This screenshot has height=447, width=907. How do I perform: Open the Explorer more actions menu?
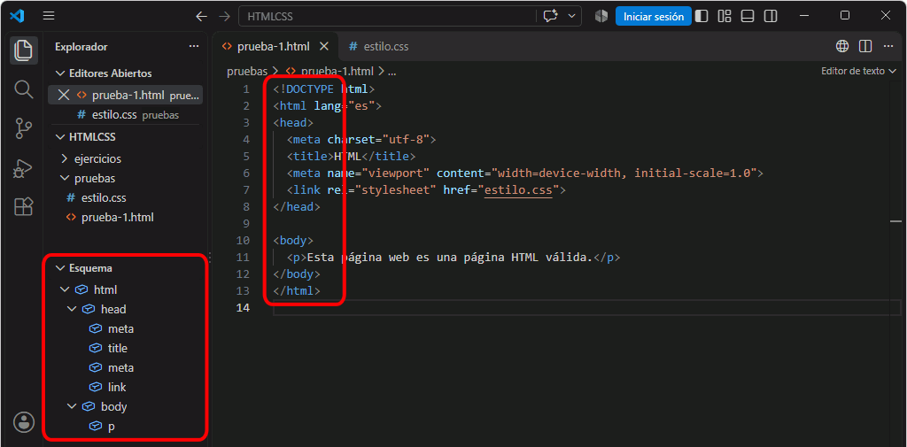coord(194,47)
